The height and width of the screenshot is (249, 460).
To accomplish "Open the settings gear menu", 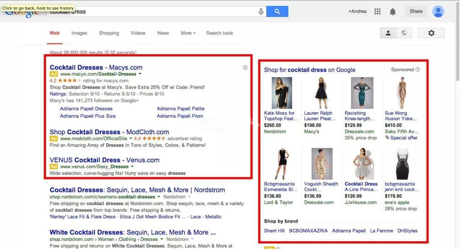I will (x=431, y=33).
